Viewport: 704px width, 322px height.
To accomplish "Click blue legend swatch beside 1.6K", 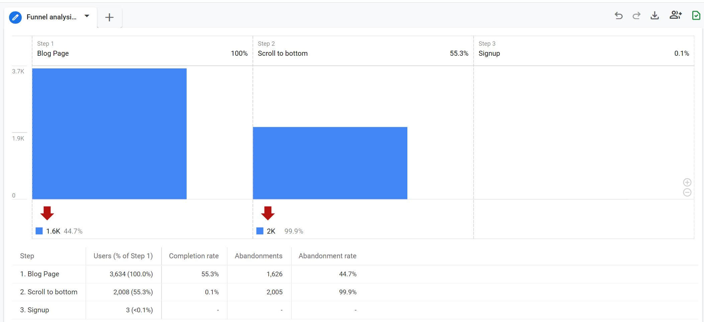I will [x=39, y=231].
